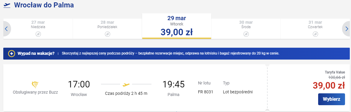The height and width of the screenshot is (112, 351).
Task: Open the Wypad na wakacje promo banner
Action: click(x=176, y=54)
